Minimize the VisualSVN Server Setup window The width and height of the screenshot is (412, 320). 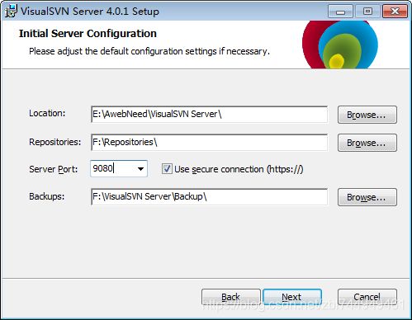pyautogui.click(x=340, y=12)
